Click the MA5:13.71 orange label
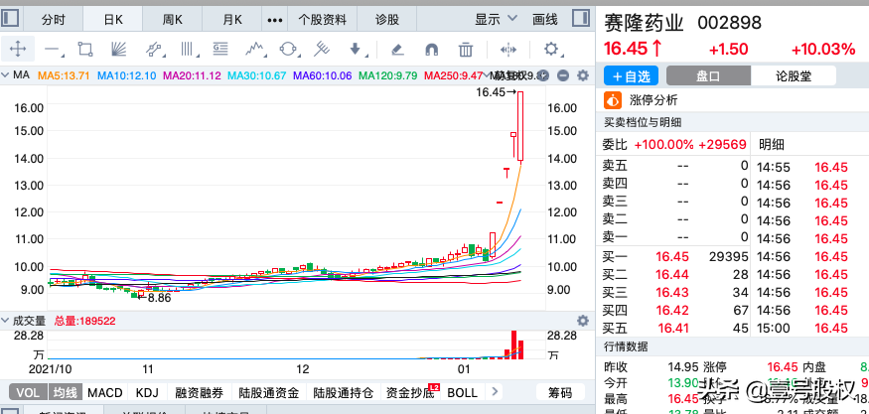 click(x=64, y=75)
